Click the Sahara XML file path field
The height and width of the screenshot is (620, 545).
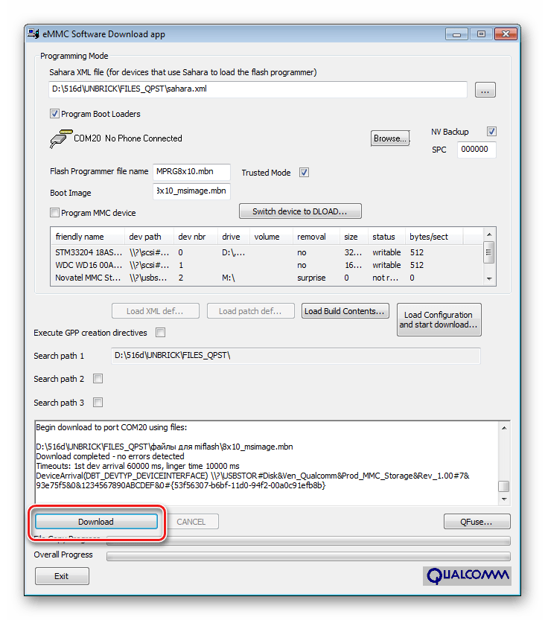[258, 89]
